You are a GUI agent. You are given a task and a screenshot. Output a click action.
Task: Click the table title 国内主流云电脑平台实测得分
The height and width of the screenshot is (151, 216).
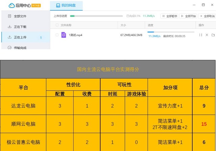pos(108,69)
